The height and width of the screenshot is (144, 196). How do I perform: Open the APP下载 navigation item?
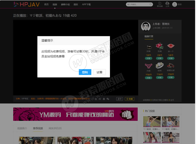[86, 5]
